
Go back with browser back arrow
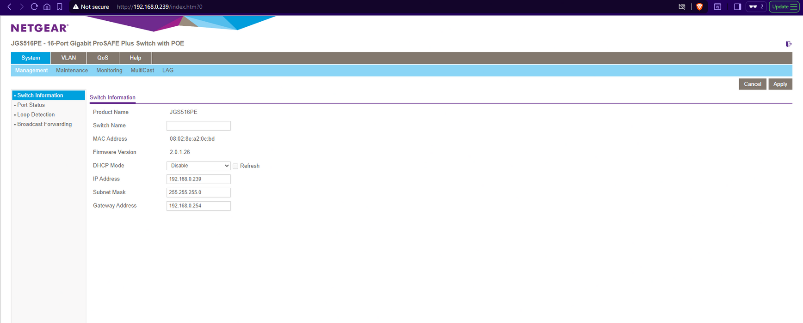[9, 6]
